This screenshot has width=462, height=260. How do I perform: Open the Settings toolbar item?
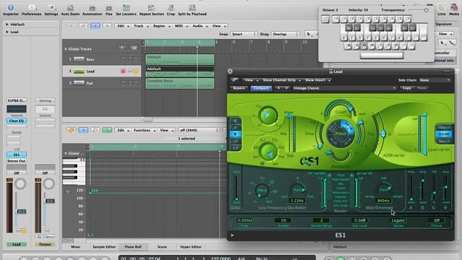[x=51, y=9]
